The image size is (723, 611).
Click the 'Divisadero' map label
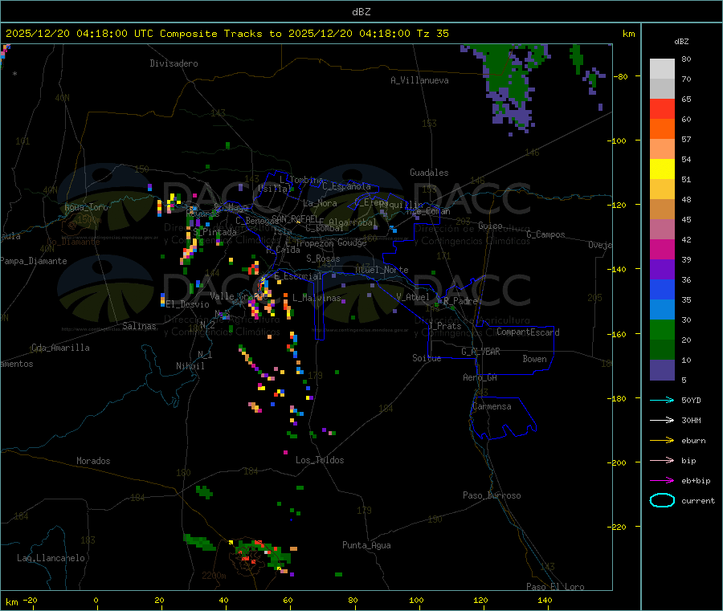pos(174,63)
